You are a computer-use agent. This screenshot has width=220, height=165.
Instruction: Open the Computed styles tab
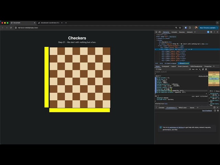pos(165,66)
